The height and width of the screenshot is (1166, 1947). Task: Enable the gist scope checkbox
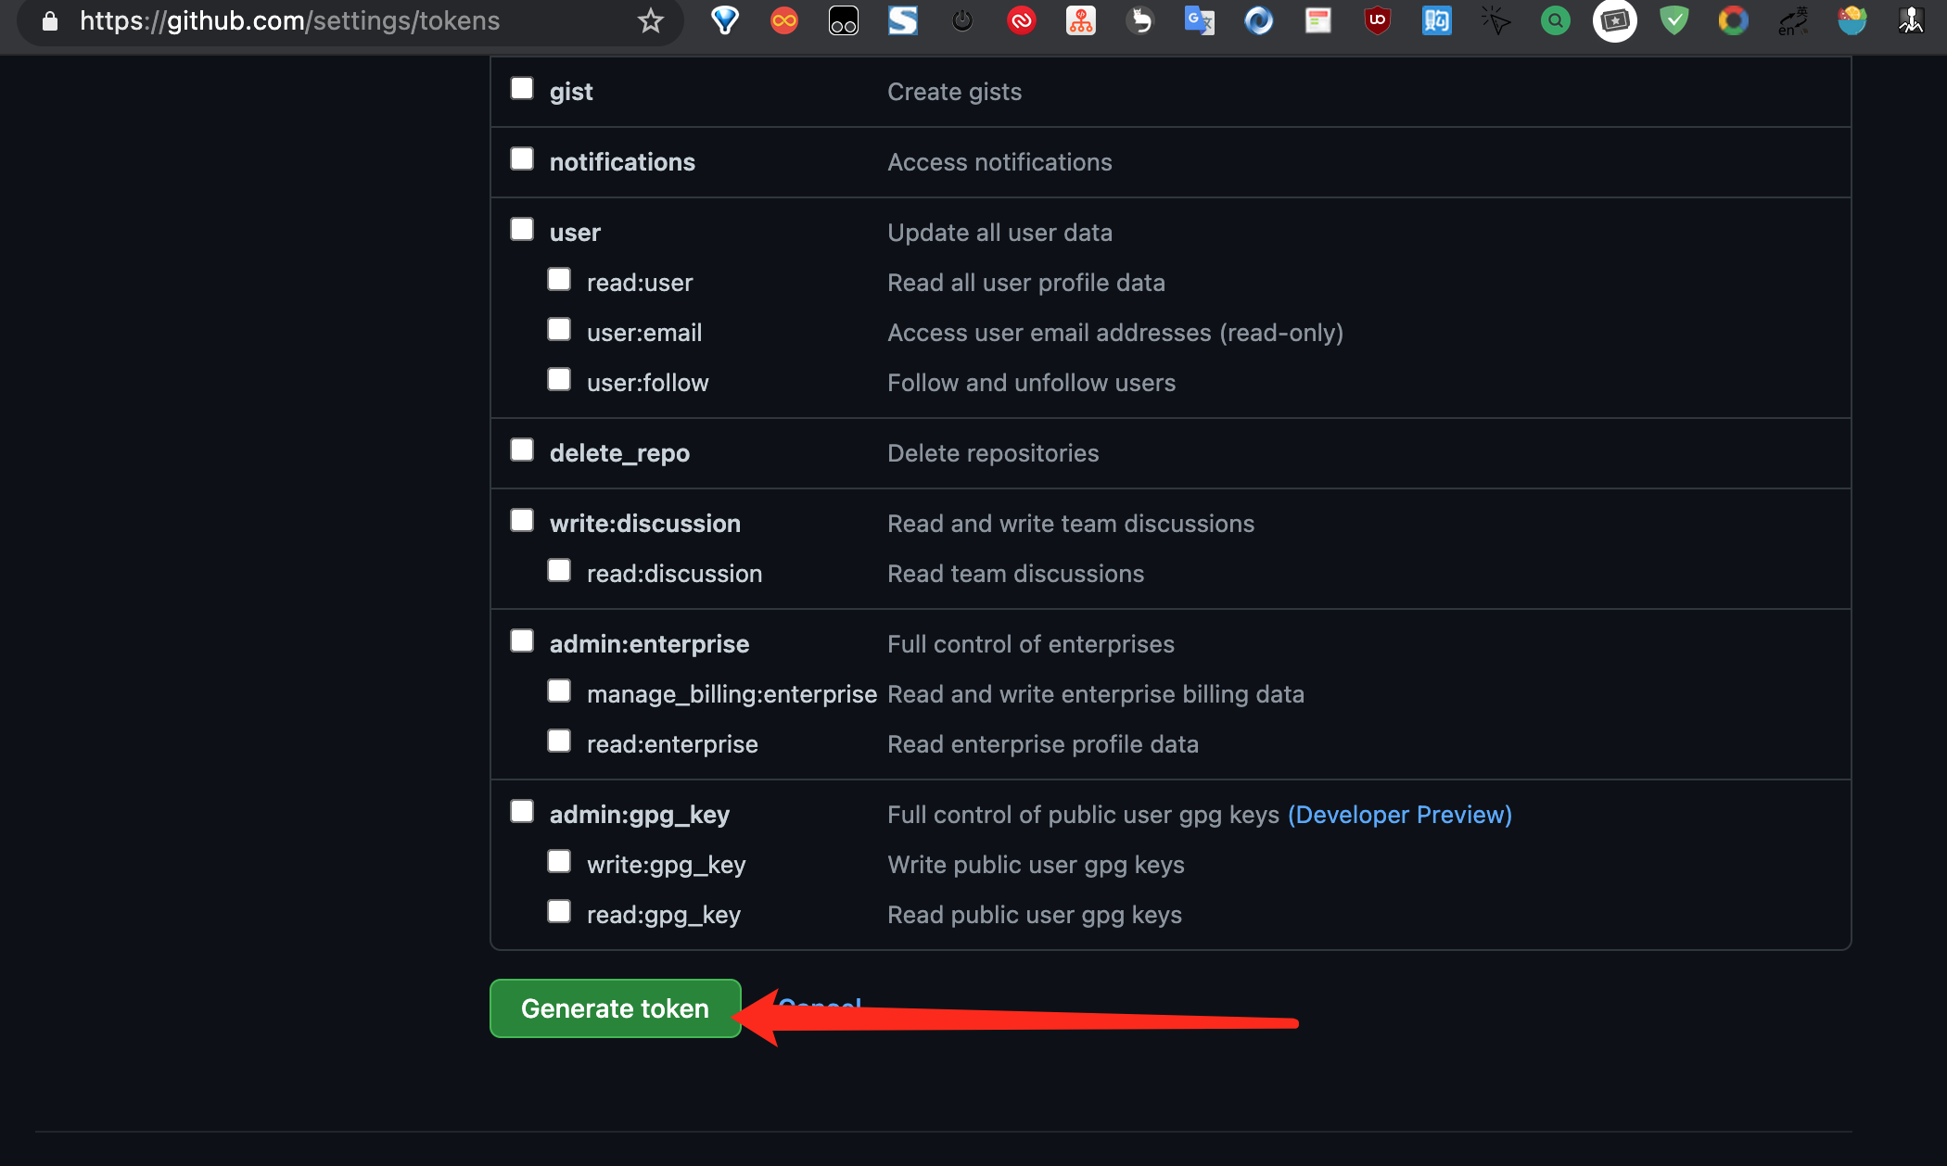[x=522, y=89]
